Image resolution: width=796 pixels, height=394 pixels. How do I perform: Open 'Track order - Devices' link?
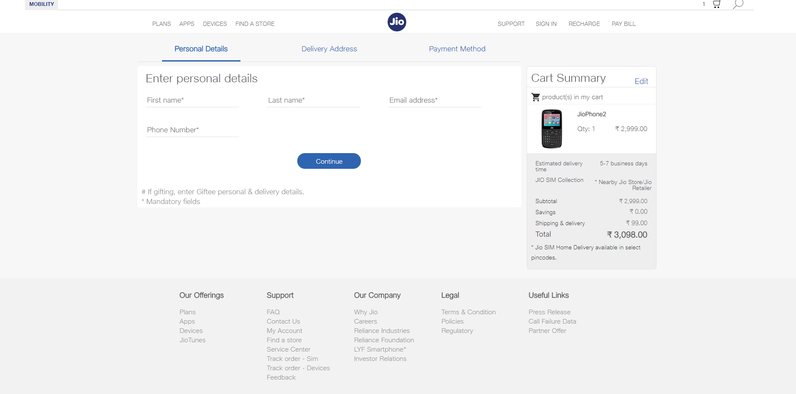[298, 368]
